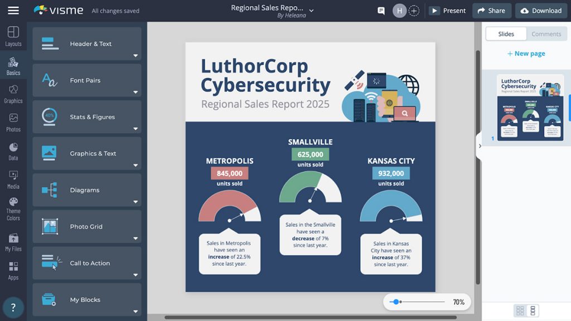Open the Data sidebar panel

13,150
